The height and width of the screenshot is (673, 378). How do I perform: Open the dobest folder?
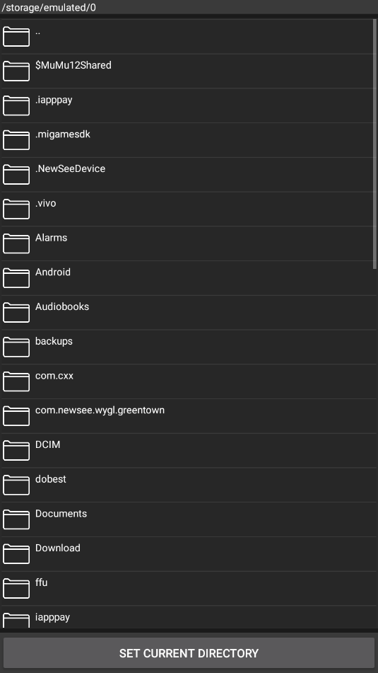click(189, 485)
